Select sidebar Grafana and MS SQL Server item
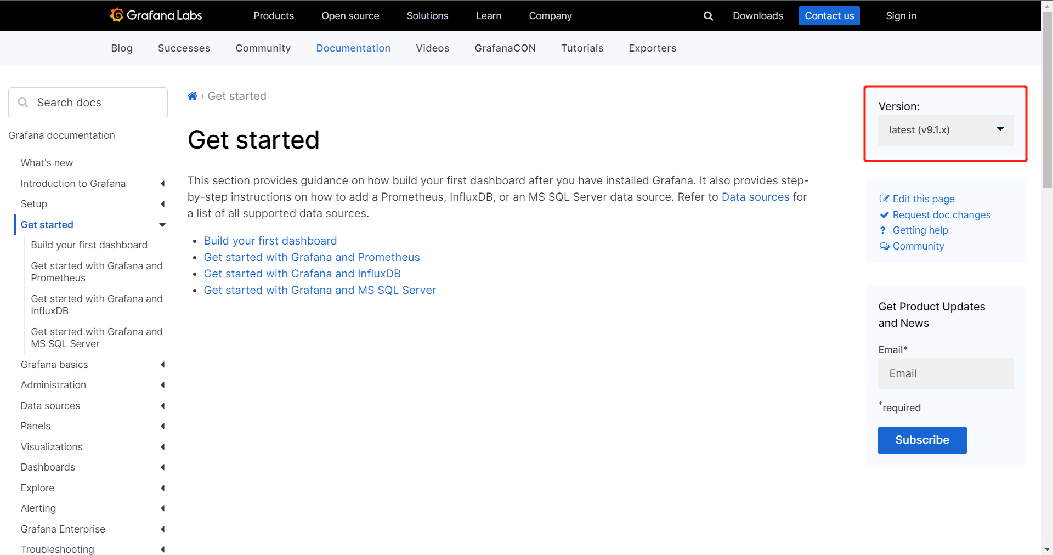The height and width of the screenshot is (555, 1053). coord(97,338)
